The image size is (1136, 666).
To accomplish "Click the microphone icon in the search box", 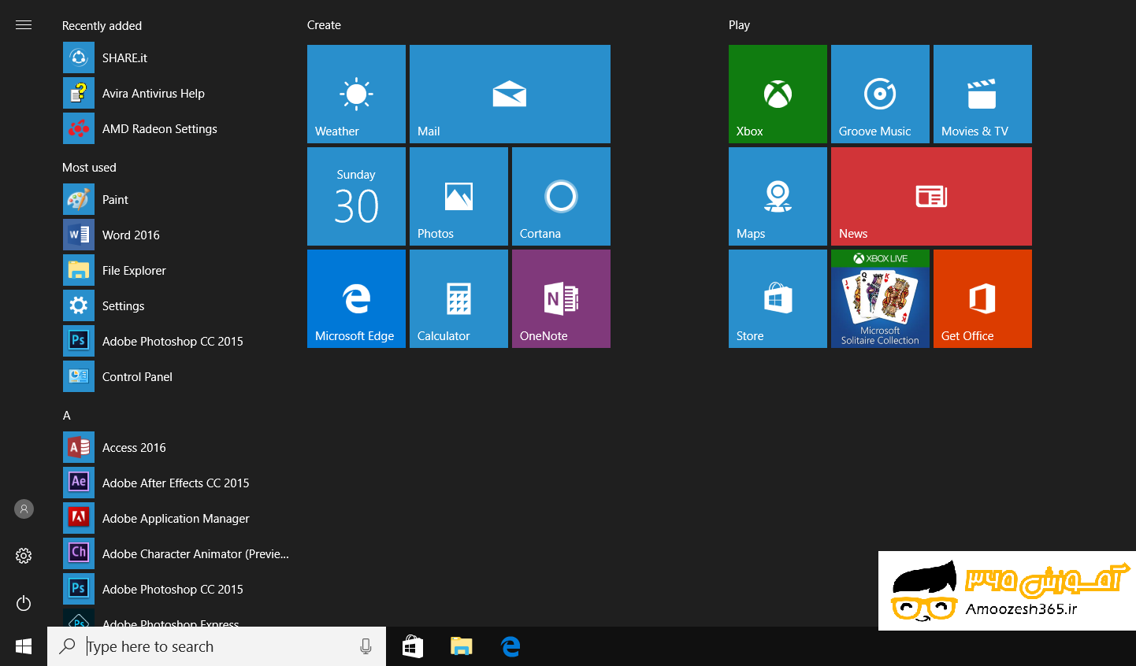I will [x=366, y=646].
